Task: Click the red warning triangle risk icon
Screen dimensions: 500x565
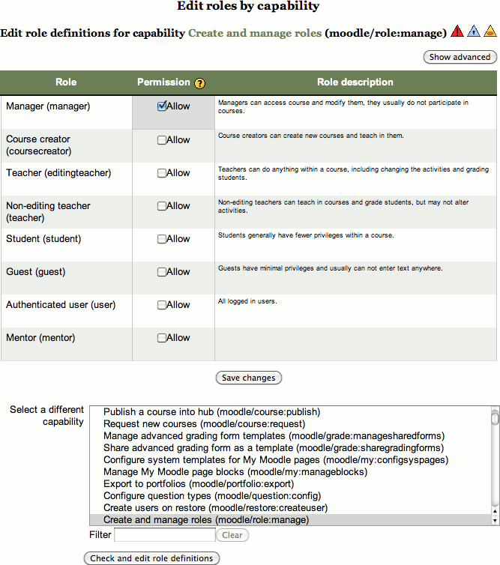Action: pyautogui.click(x=457, y=31)
